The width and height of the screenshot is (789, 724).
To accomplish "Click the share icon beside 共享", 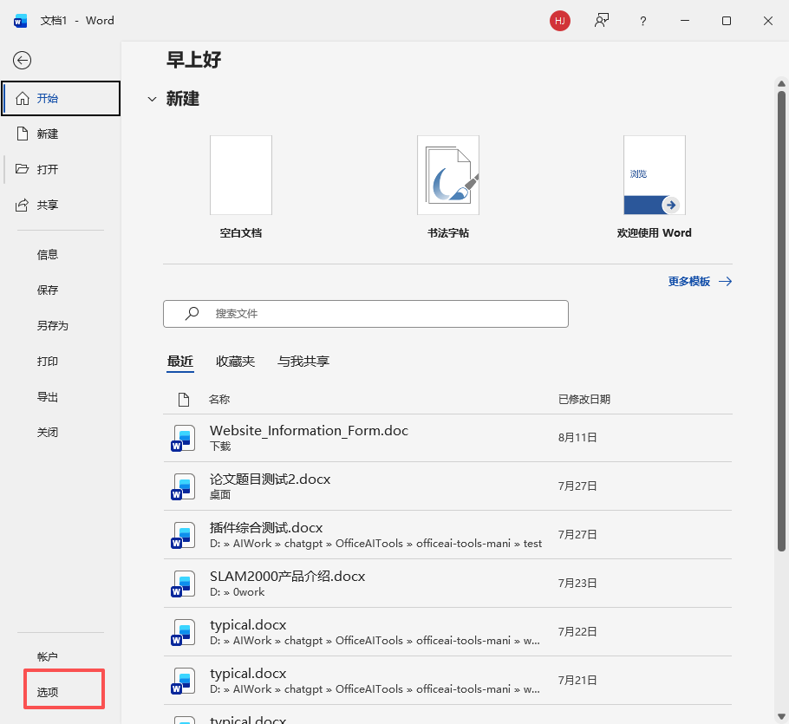I will pyautogui.click(x=22, y=205).
